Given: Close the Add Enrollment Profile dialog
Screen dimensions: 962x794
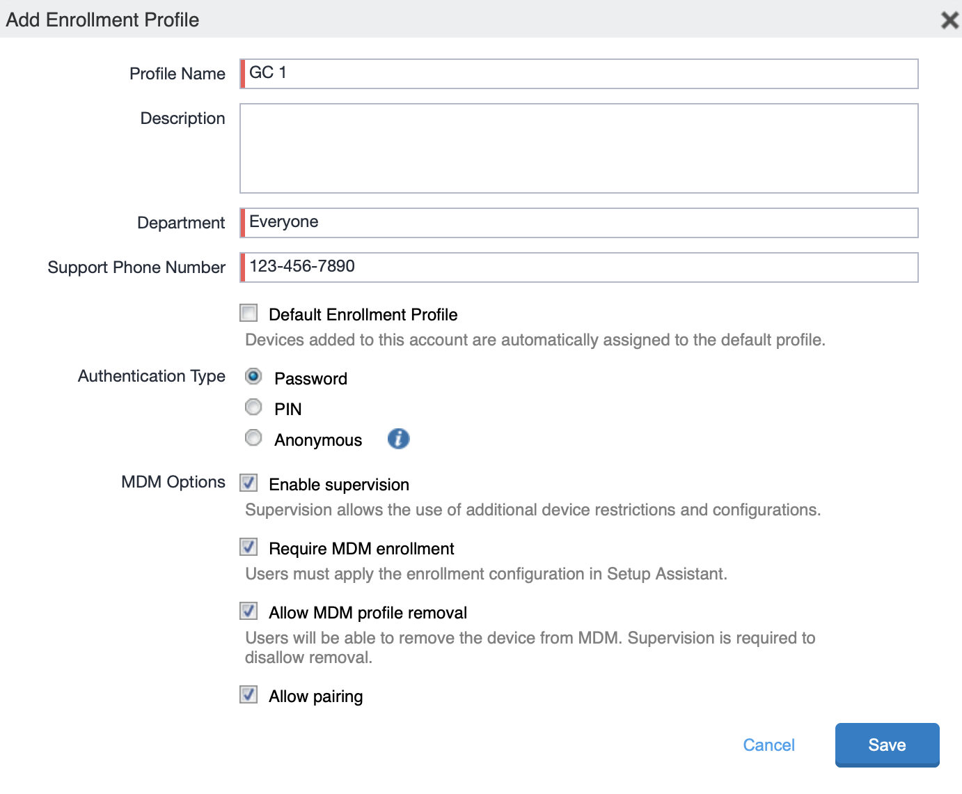Looking at the screenshot, I should click(949, 20).
